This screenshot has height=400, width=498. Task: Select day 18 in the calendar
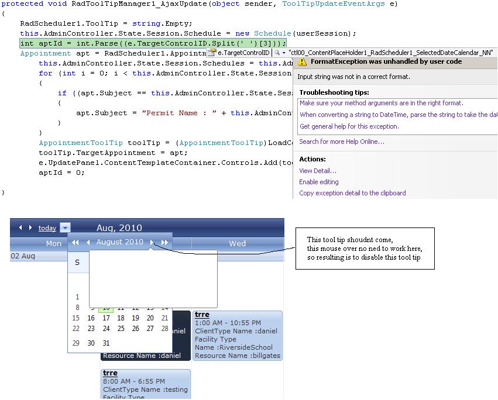pyautogui.click(x=121, y=318)
